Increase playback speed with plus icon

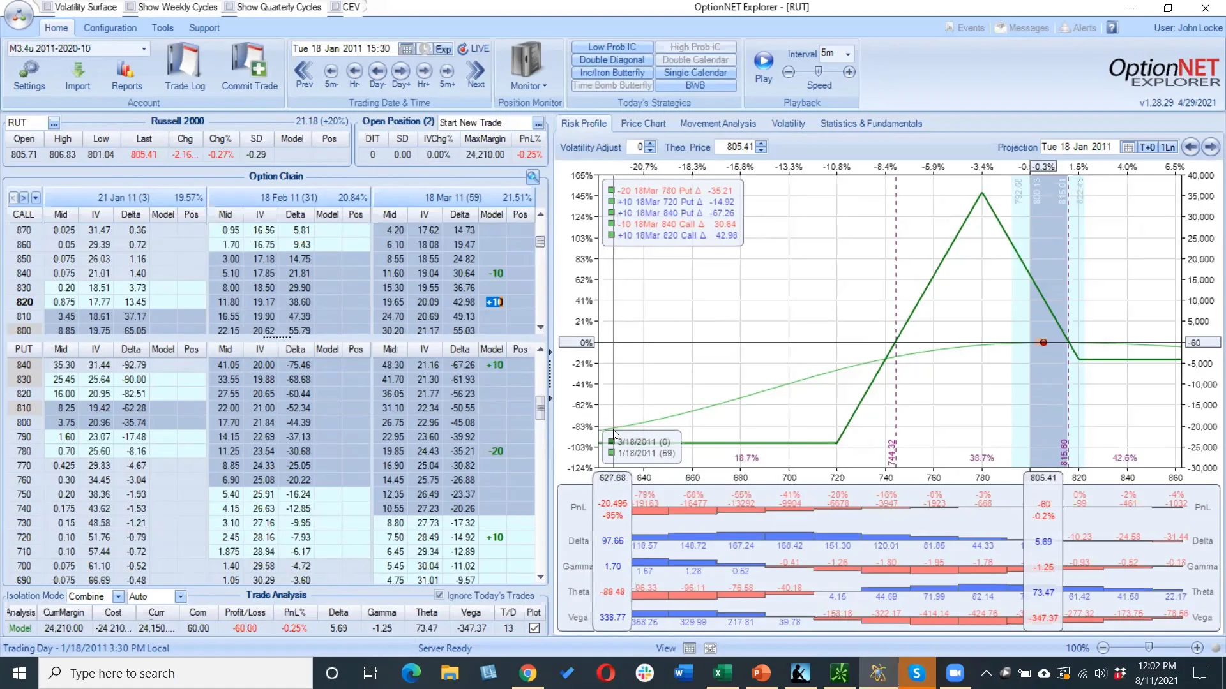pos(849,72)
